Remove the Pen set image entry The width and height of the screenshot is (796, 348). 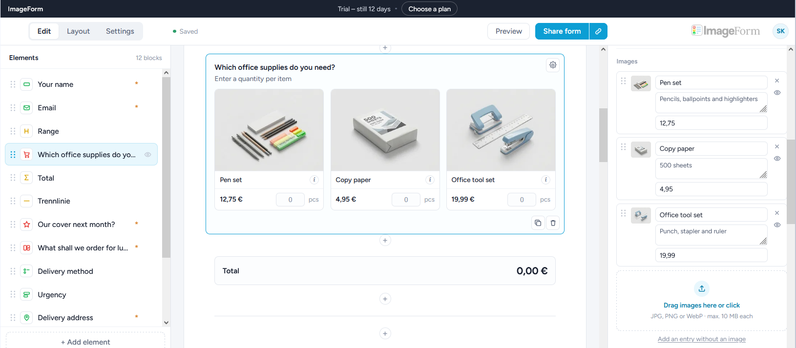click(x=777, y=81)
